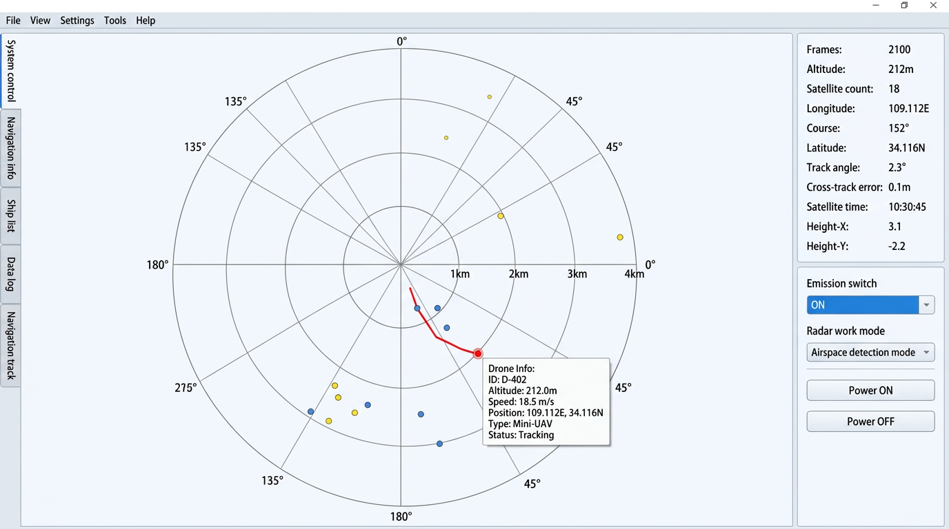Click the Height-X value 3.1
Screen dimensions: 949x529
895,227
